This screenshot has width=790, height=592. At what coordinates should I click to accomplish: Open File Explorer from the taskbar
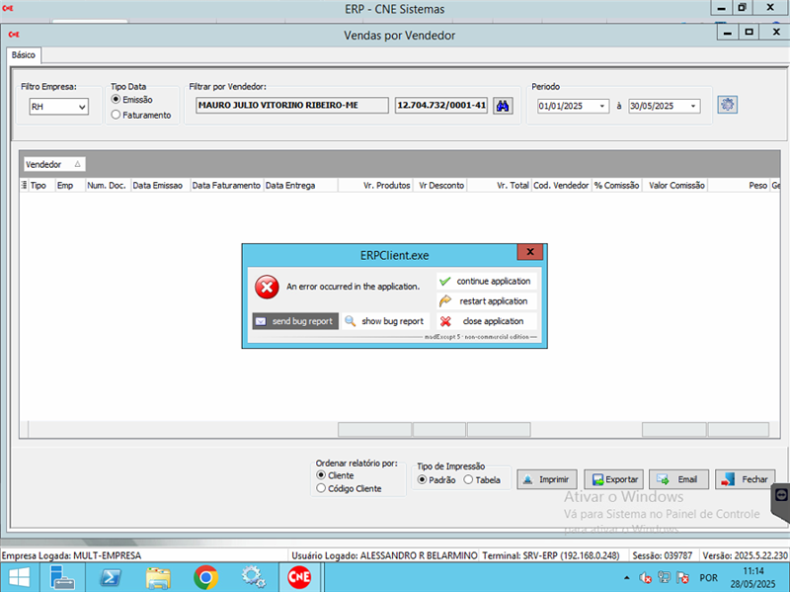[159, 577]
